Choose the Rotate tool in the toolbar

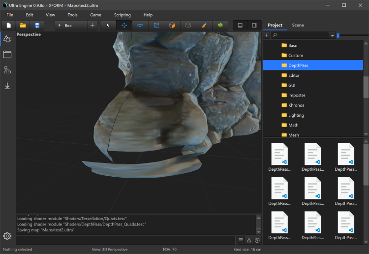[x=140, y=25]
